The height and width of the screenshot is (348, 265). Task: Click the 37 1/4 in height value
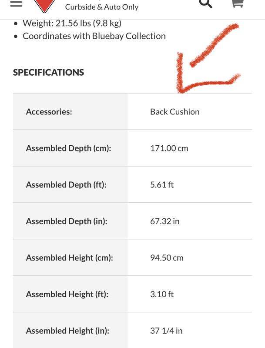coord(166,331)
